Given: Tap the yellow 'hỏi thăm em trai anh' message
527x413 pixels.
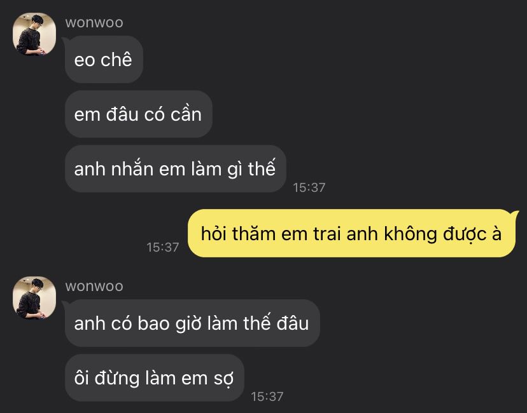Looking at the screenshot, I should pyautogui.click(x=351, y=233).
